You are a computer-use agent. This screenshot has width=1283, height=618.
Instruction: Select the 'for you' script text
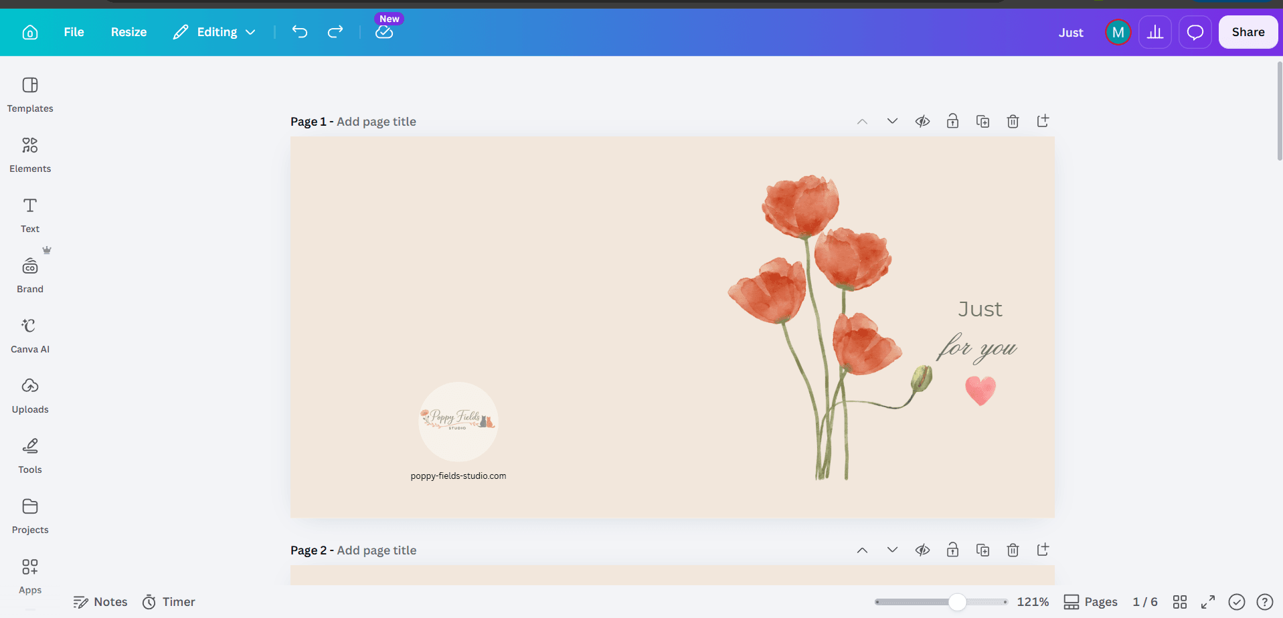(x=977, y=348)
